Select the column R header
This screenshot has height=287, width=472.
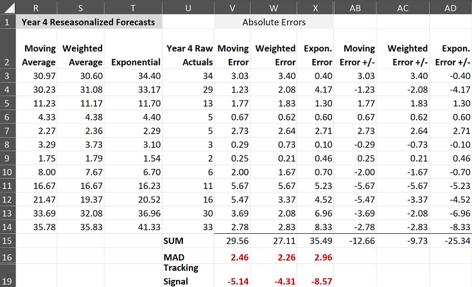(x=40, y=7)
